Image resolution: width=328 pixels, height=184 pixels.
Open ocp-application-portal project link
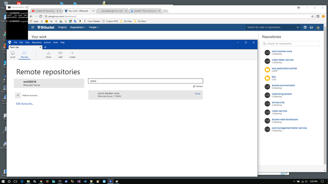pyautogui.click(x=284, y=68)
